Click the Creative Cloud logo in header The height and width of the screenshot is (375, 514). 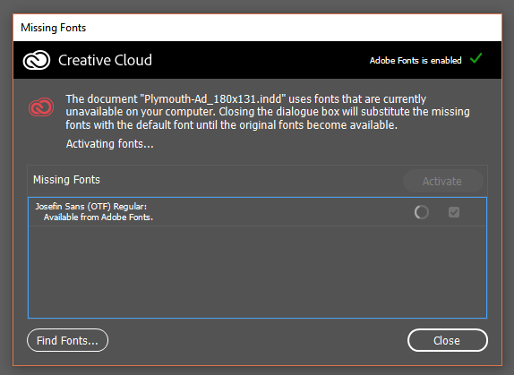37,60
